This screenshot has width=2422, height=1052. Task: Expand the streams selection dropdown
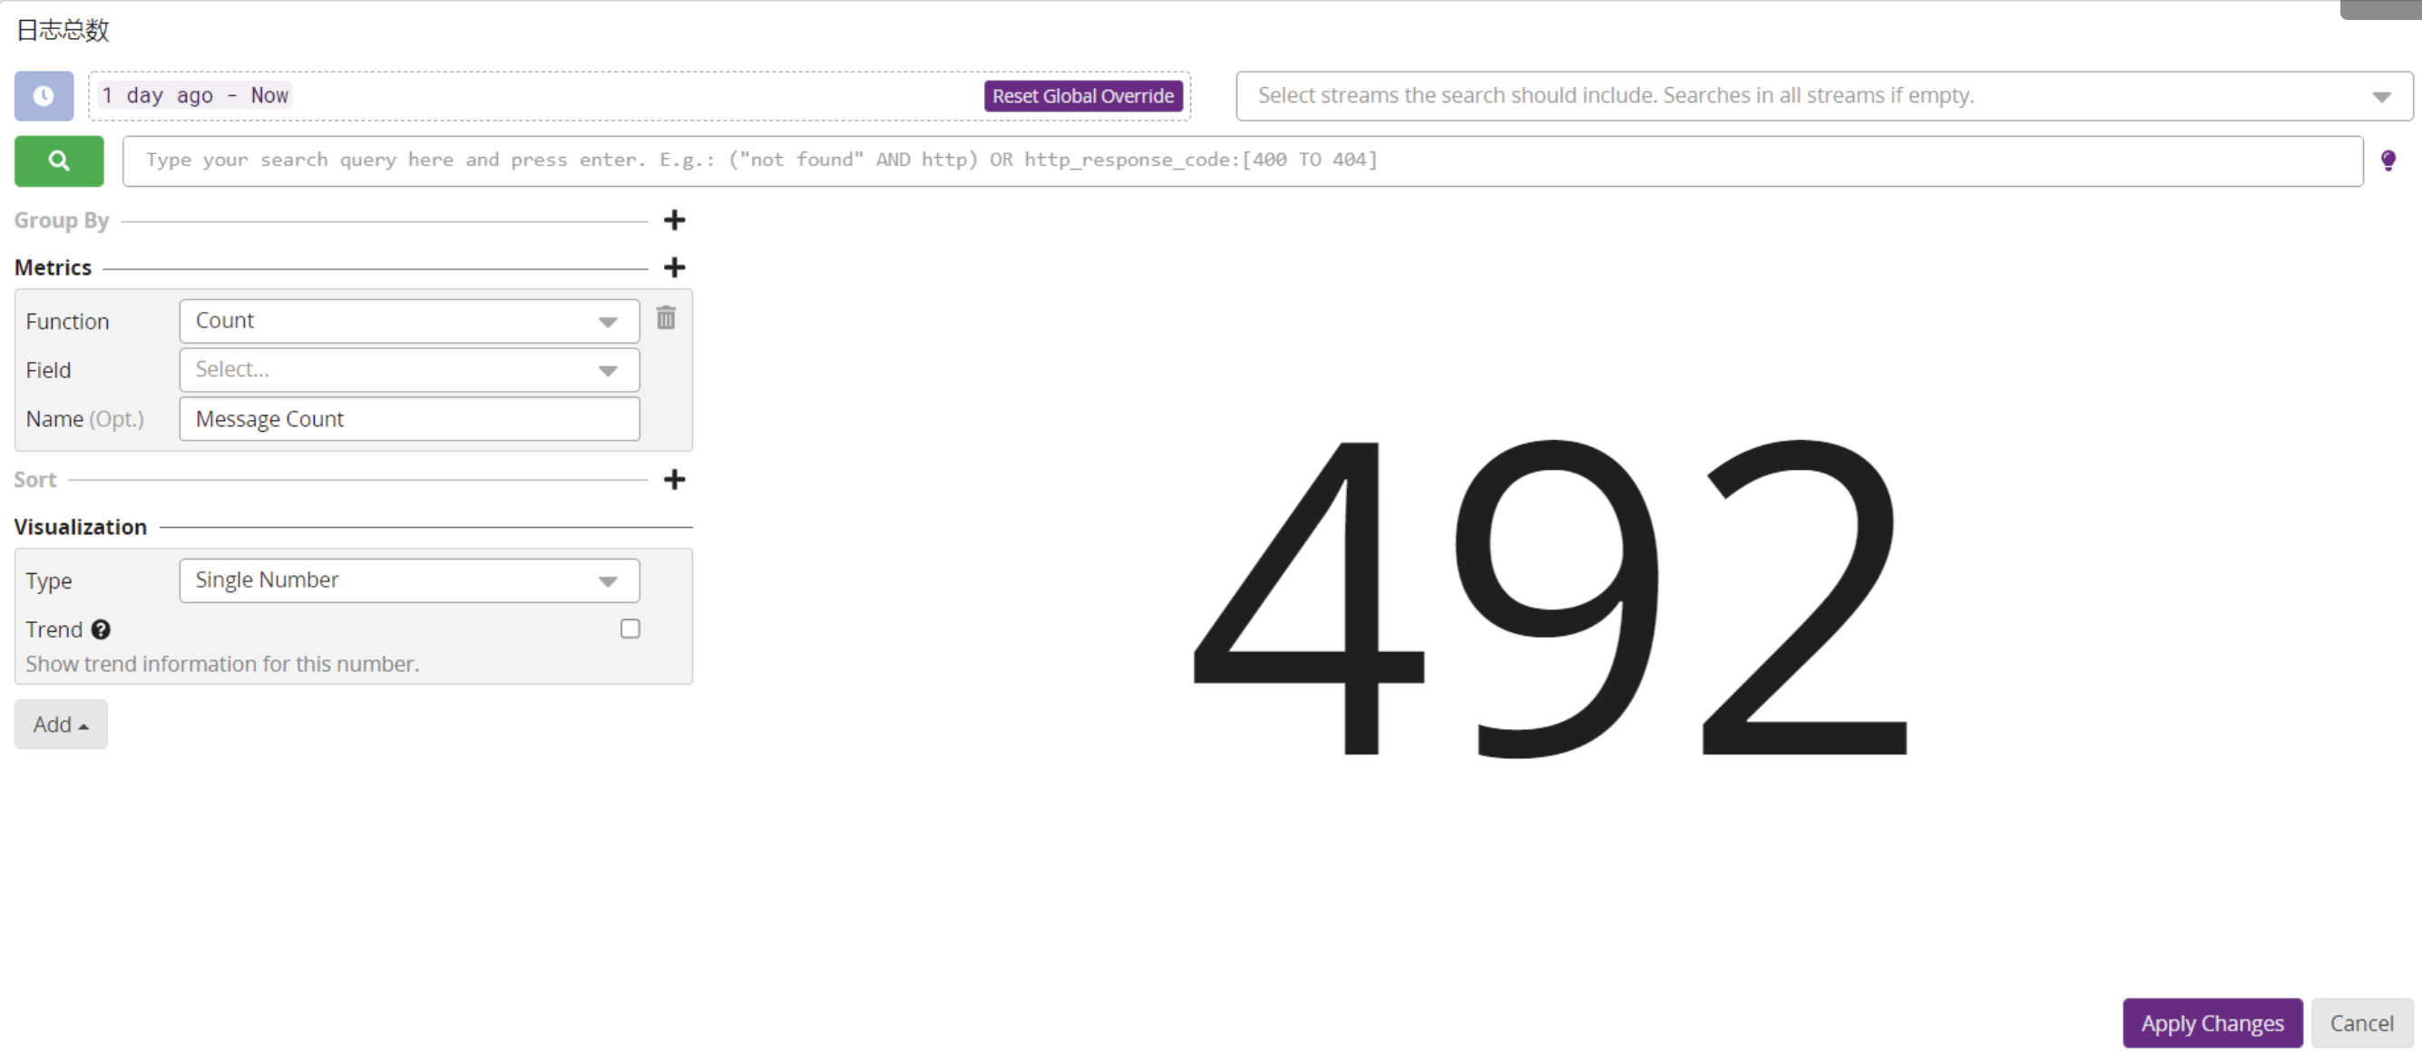(2379, 96)
